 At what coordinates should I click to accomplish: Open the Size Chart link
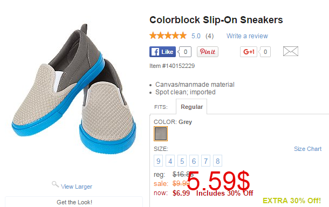tap(307, 149)
